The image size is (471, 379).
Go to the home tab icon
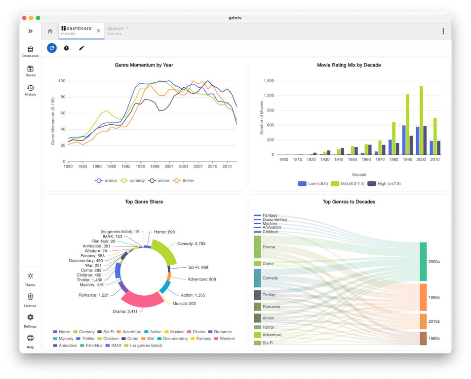tap(50, 31)
